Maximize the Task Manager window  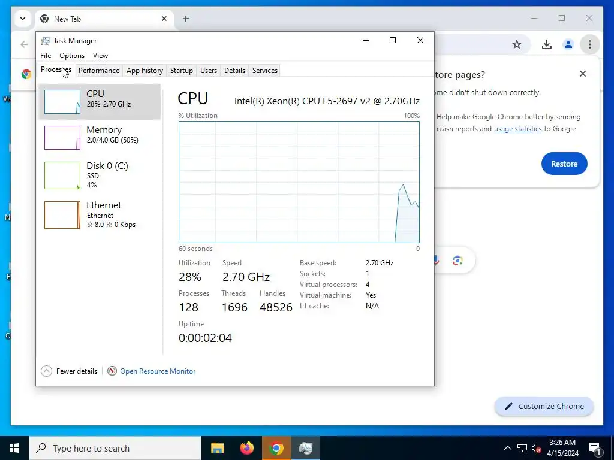click(392, 40)
